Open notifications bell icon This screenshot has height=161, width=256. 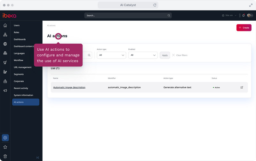244,15
